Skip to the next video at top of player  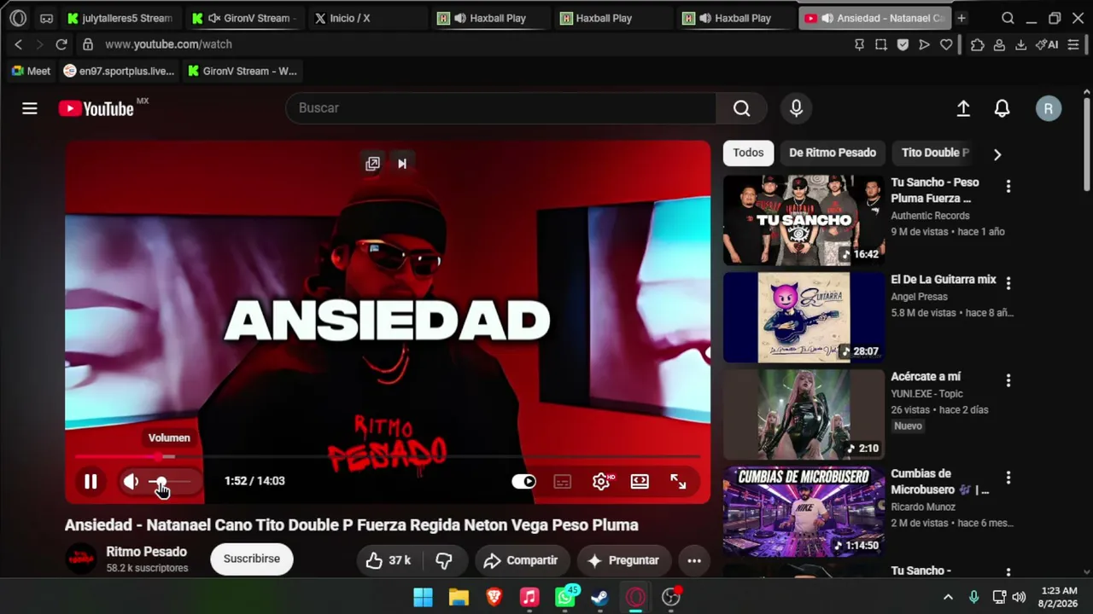[402, 164]
